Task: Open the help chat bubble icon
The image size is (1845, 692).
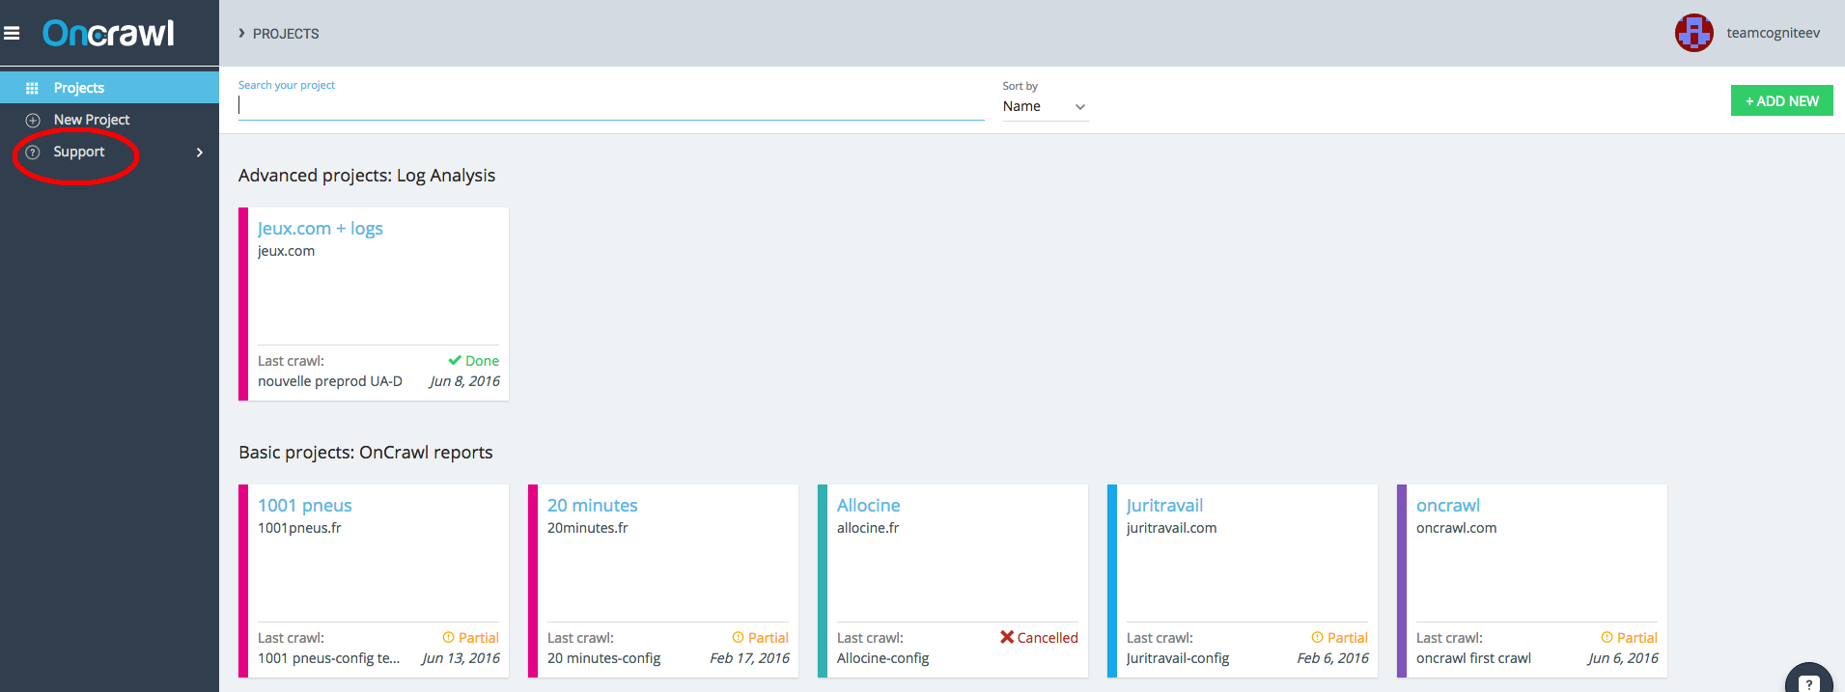Action: coord(1809,680)
